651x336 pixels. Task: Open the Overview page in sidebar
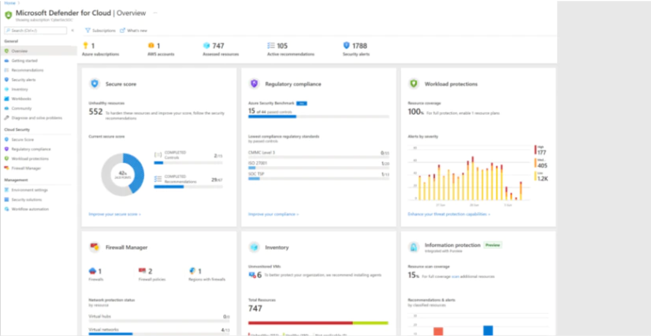coord(39,51)
